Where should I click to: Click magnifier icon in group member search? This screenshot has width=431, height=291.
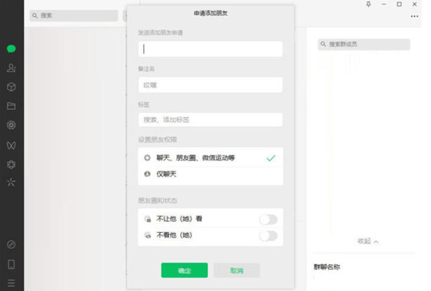coord(323,44)
